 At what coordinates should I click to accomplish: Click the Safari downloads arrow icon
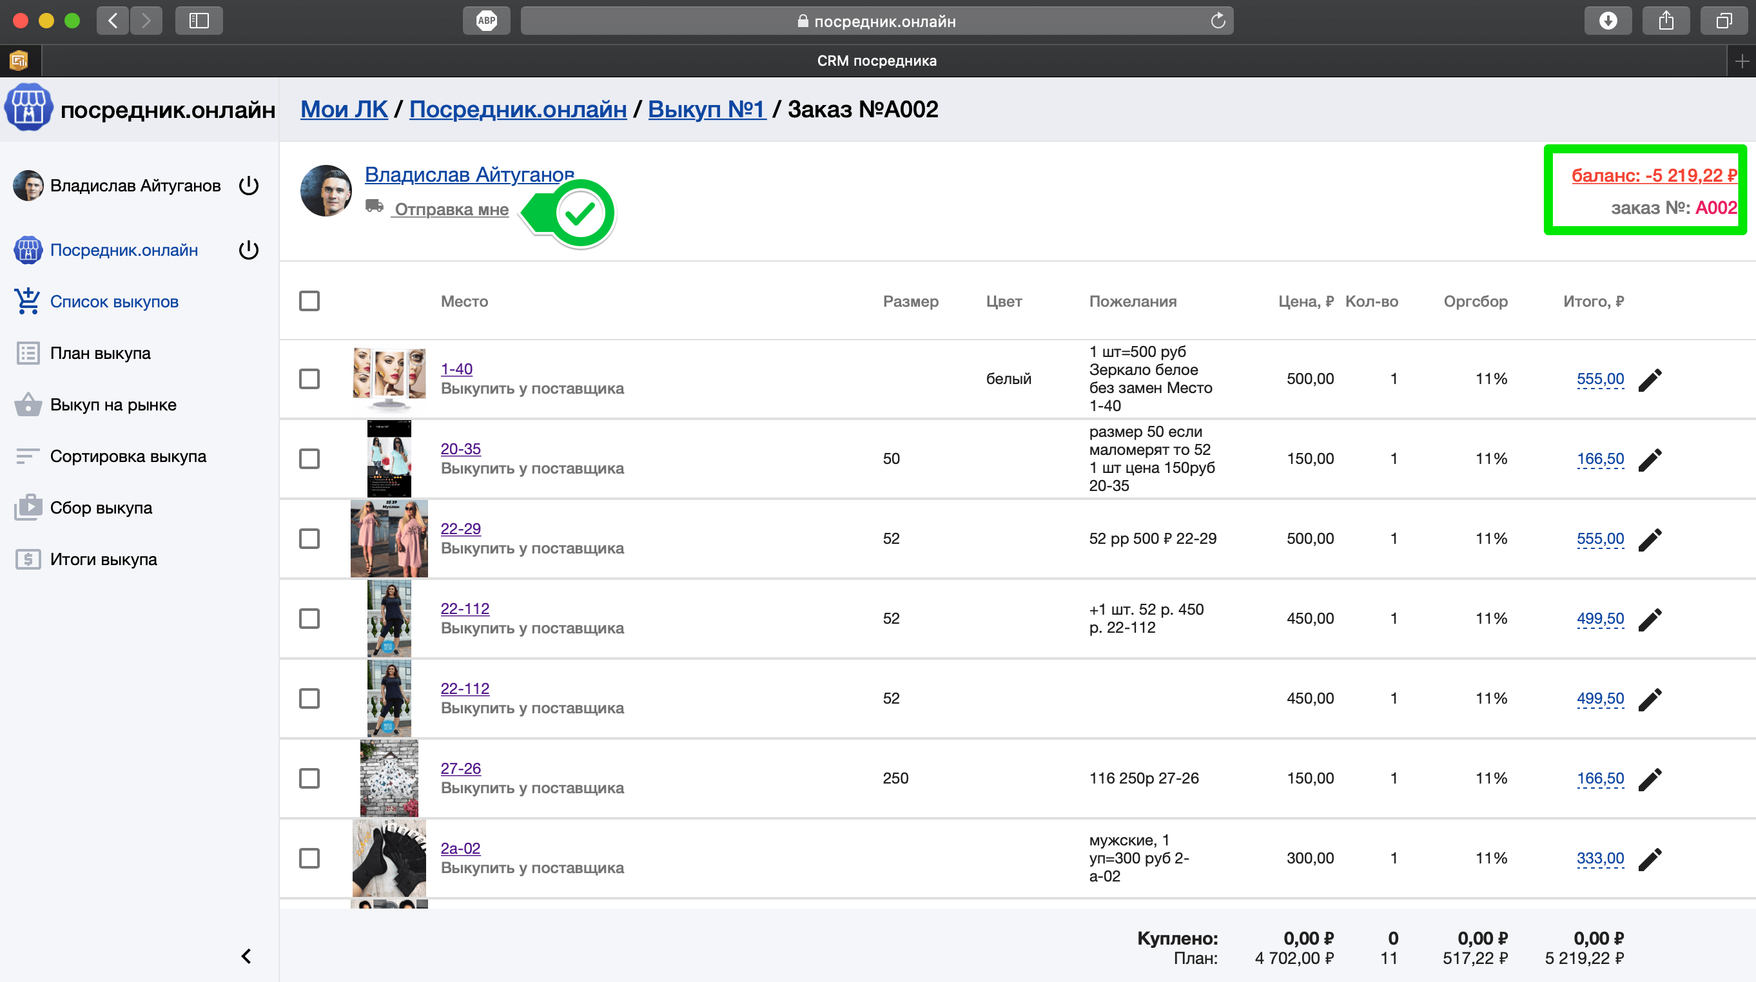tap(1607, 21)
